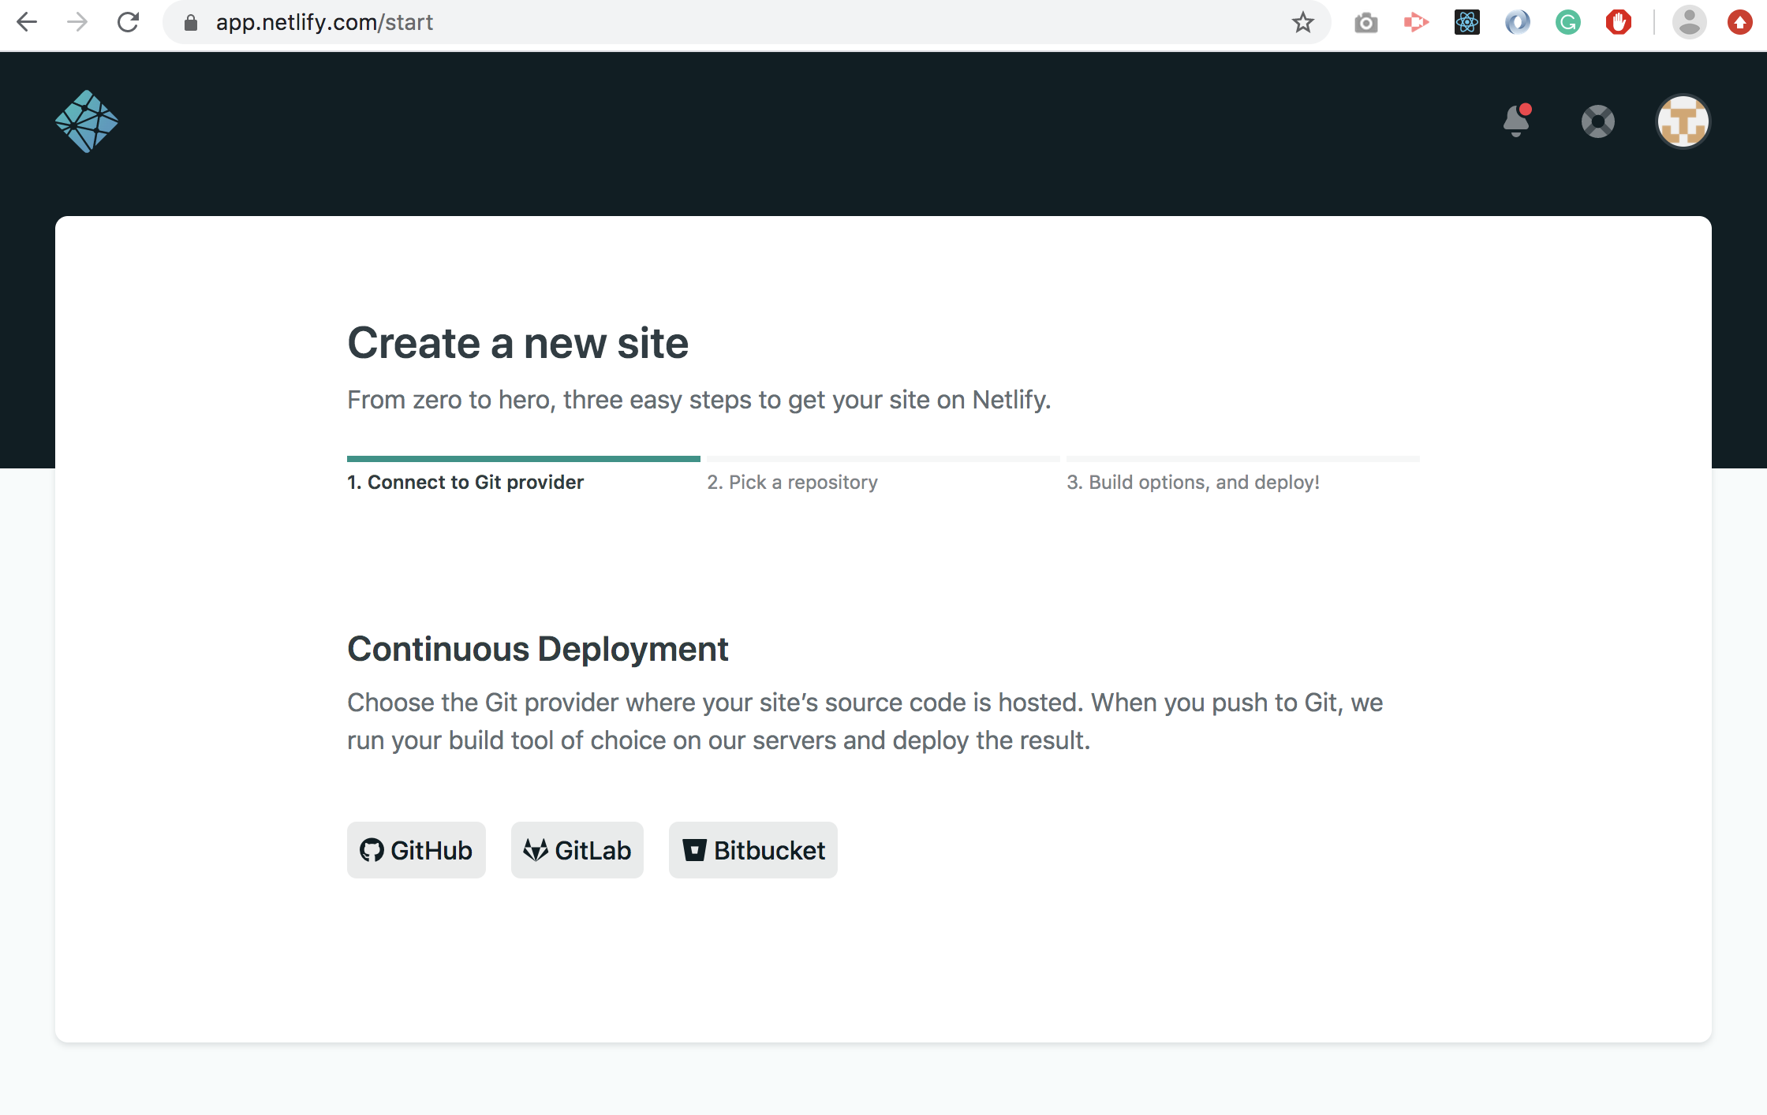Click the browser forward arrow

(77, 22)
